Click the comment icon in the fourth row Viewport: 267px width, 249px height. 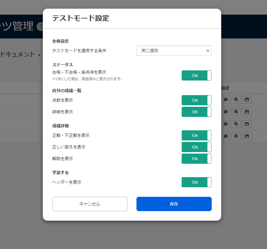pyautogui.click(x=226, y=137)
